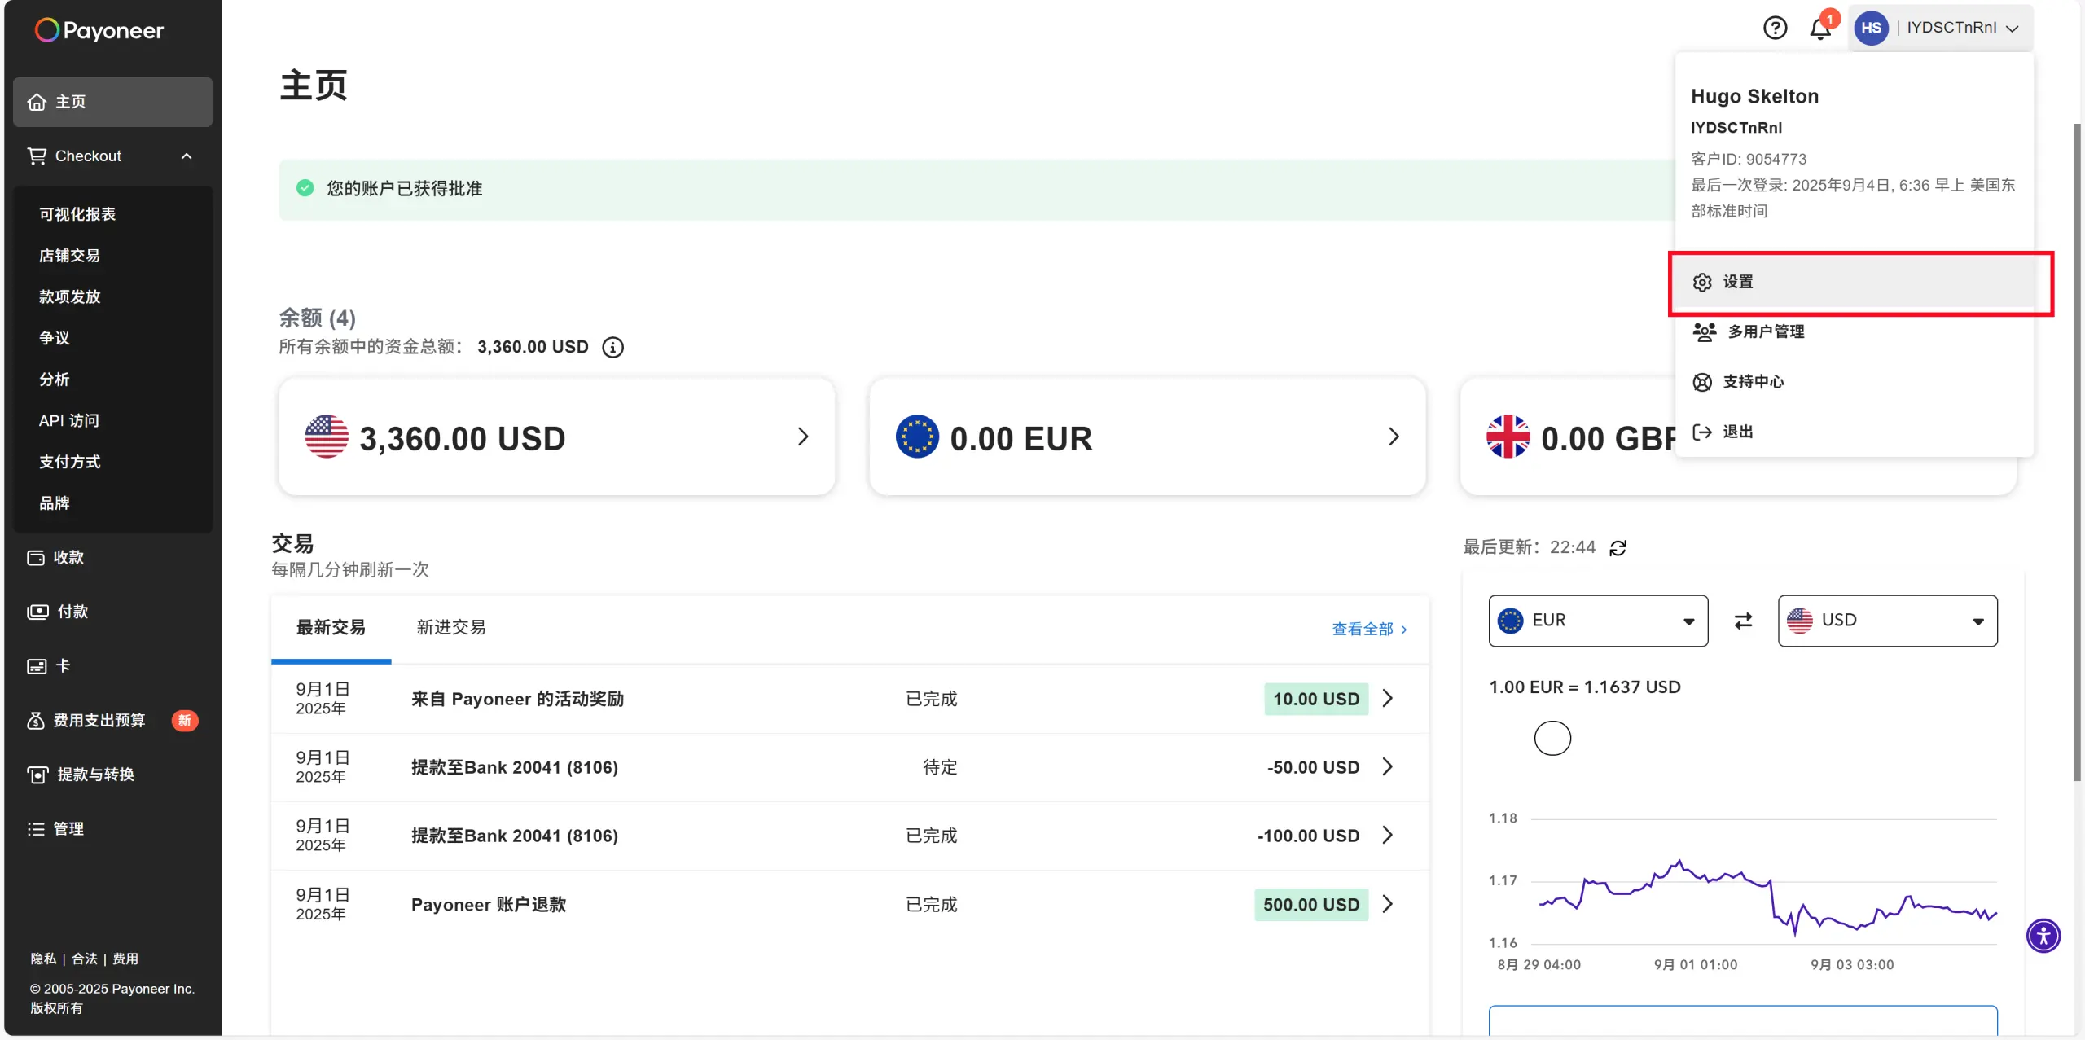This screenshot has height=1040, width=2085.
Task: Expand the -100.00 USD transaction chevron
Action: click(x=1388, y=836)
